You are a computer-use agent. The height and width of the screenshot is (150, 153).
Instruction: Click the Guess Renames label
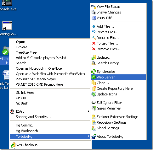tap(109, 108)
